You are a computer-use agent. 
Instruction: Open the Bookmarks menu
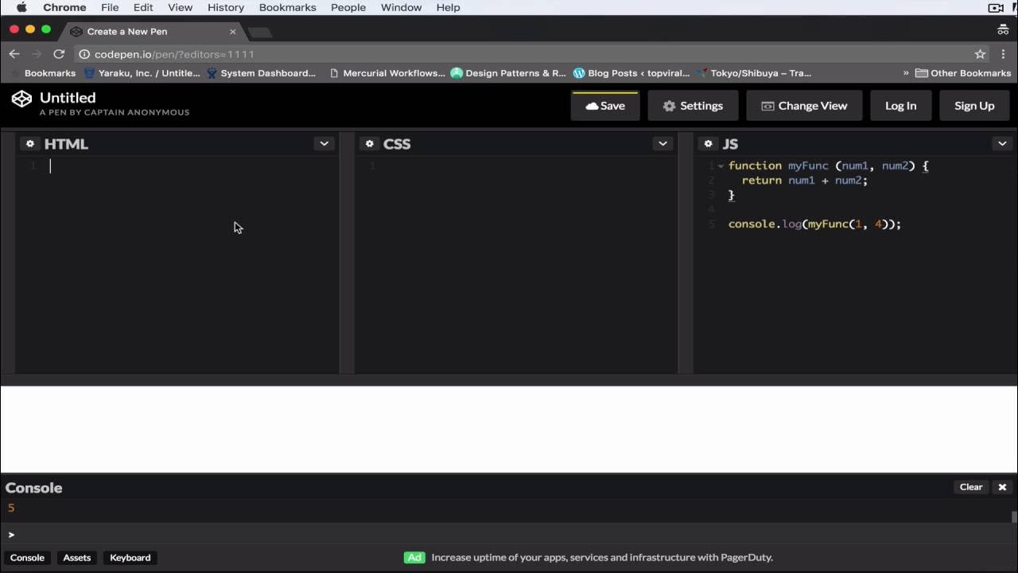click(x=288, y=7)
